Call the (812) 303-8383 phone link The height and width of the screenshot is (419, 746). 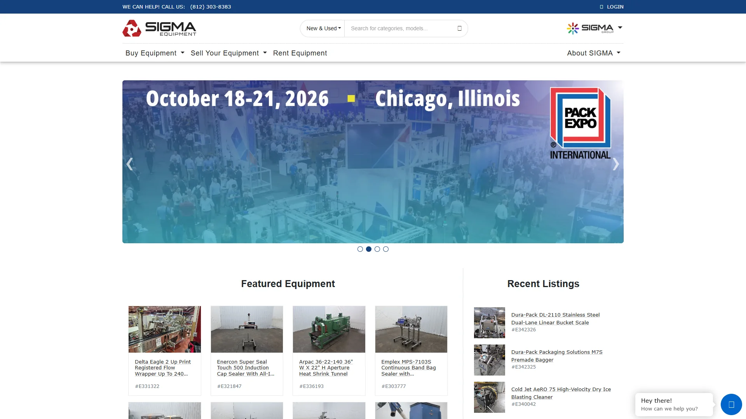coord(211,7)
